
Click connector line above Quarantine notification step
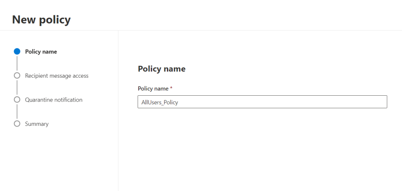(x=17, y=87)
